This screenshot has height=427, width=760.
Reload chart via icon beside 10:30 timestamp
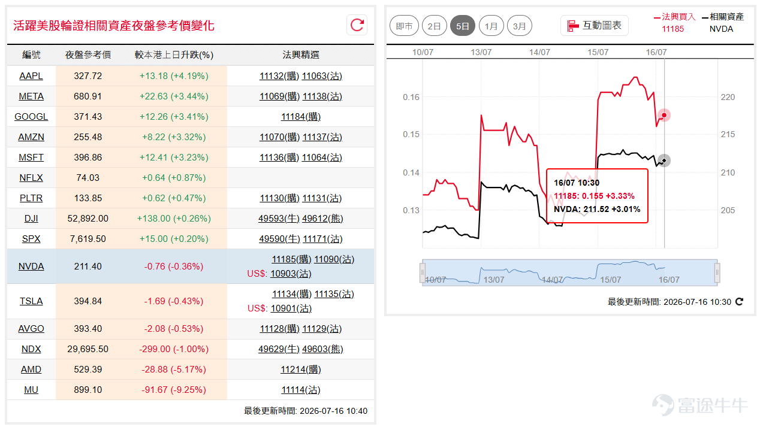point(740,302)
